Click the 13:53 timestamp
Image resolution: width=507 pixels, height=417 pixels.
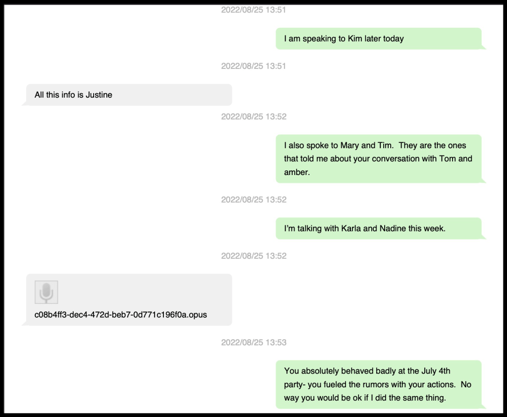click(x=253, y=343)
